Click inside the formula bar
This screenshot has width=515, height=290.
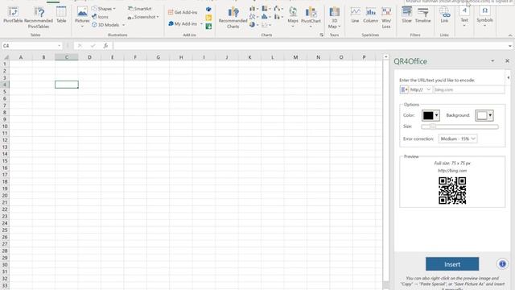click(310, 46)
